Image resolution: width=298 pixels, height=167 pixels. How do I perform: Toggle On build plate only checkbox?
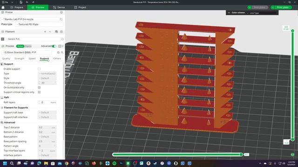(x=39, y=88)
